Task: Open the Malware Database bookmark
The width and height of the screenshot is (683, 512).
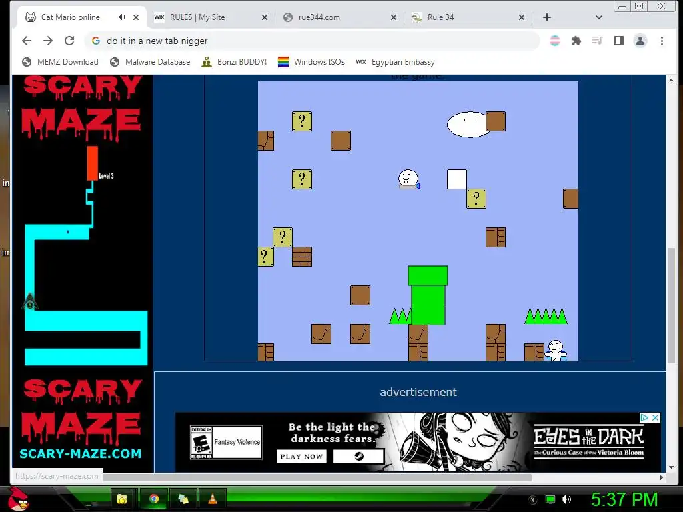Action: [150, 62]
